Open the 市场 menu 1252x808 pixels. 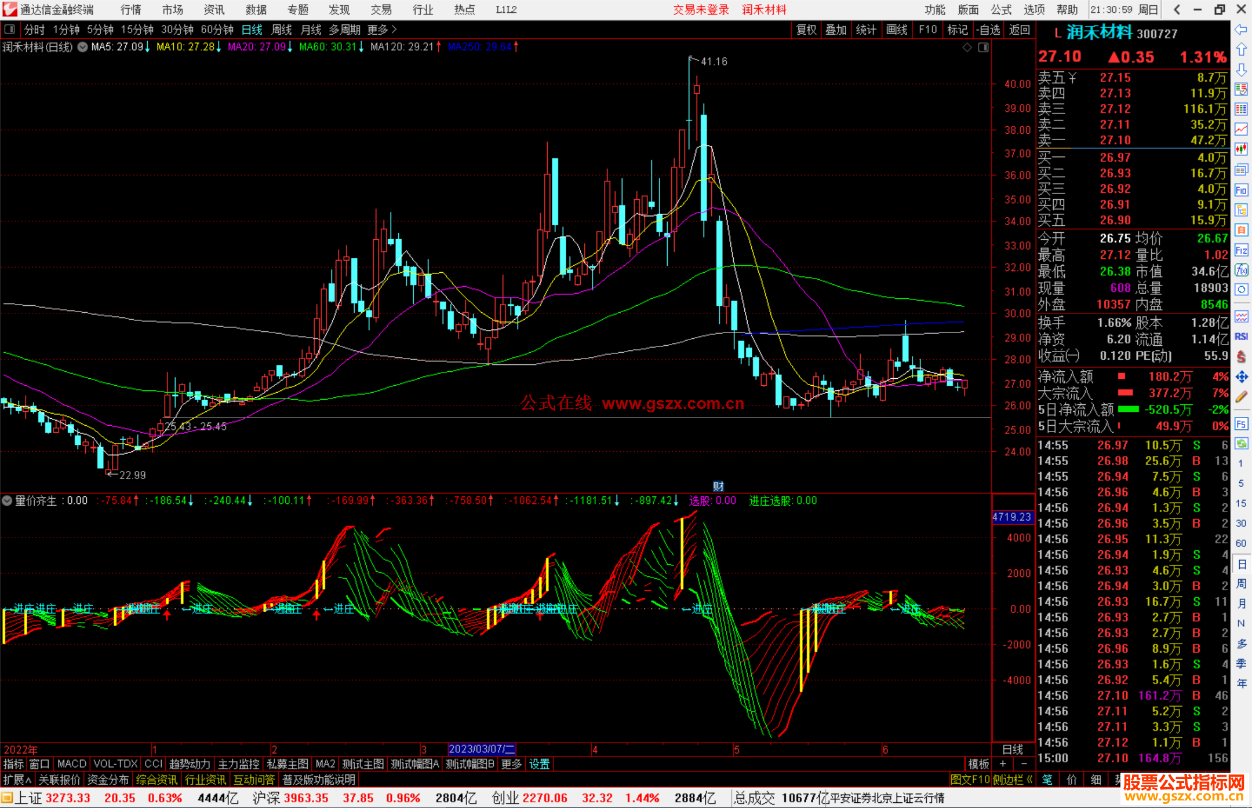(172, 9)
